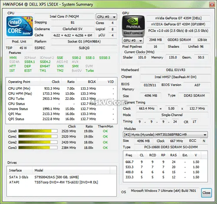Click the PC3-10600 DDR3 SDRAM SO-DIMM field
The height and width of the screenshot is (204, 217).
[x=171, y=147]
